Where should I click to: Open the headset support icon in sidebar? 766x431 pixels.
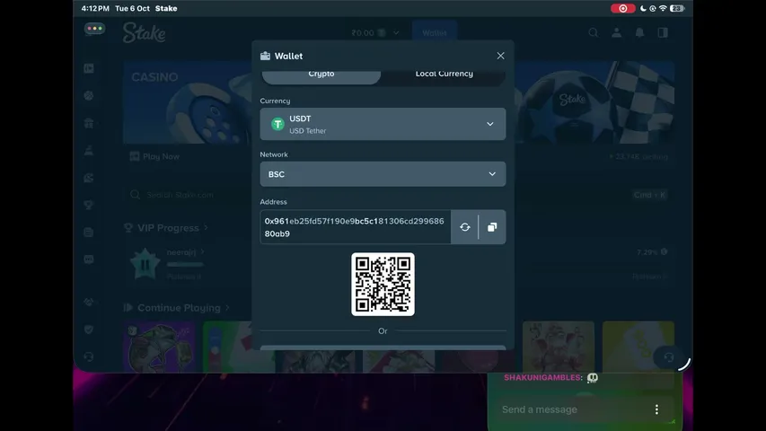89,357
